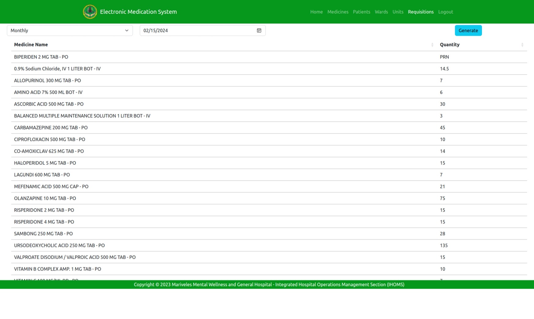Screen dimensions: 534x319
Task: Log out using the Logout link
Action: 445,12
